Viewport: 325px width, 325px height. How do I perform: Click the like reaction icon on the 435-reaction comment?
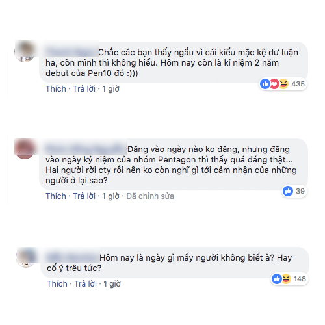(265, 84)
